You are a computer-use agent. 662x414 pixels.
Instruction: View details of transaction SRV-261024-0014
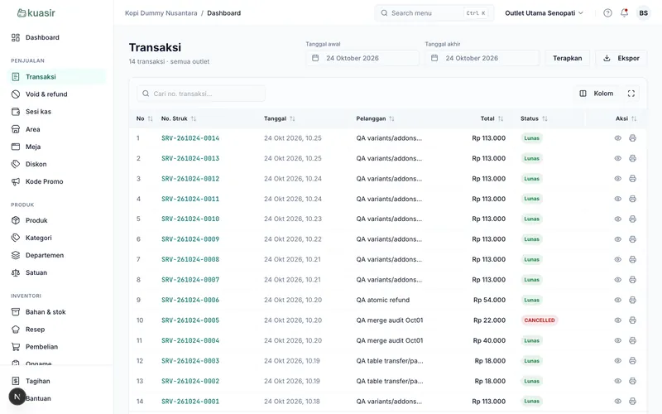coord(617,138)
